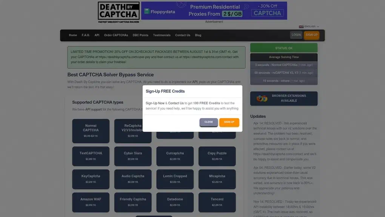Viewport: 385px width, 217px height.
Task: Click the UK flag language icon
Action: tap(301, 26)
